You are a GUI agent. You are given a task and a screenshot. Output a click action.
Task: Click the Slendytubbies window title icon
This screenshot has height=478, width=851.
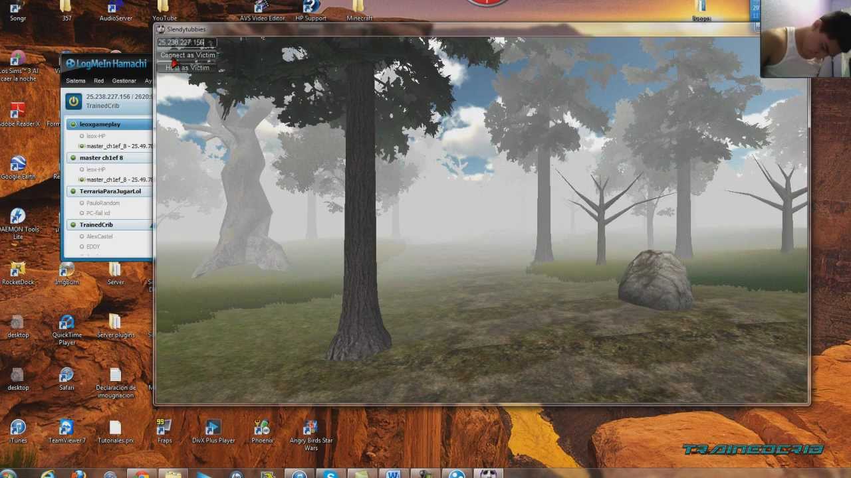pos(160,29)
